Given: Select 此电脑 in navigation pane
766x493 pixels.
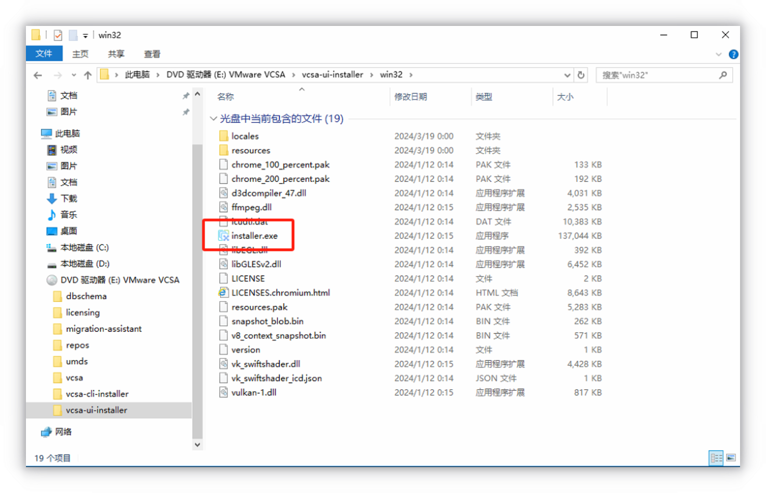Looking at the screenshot, I should [x=67, y=133].
